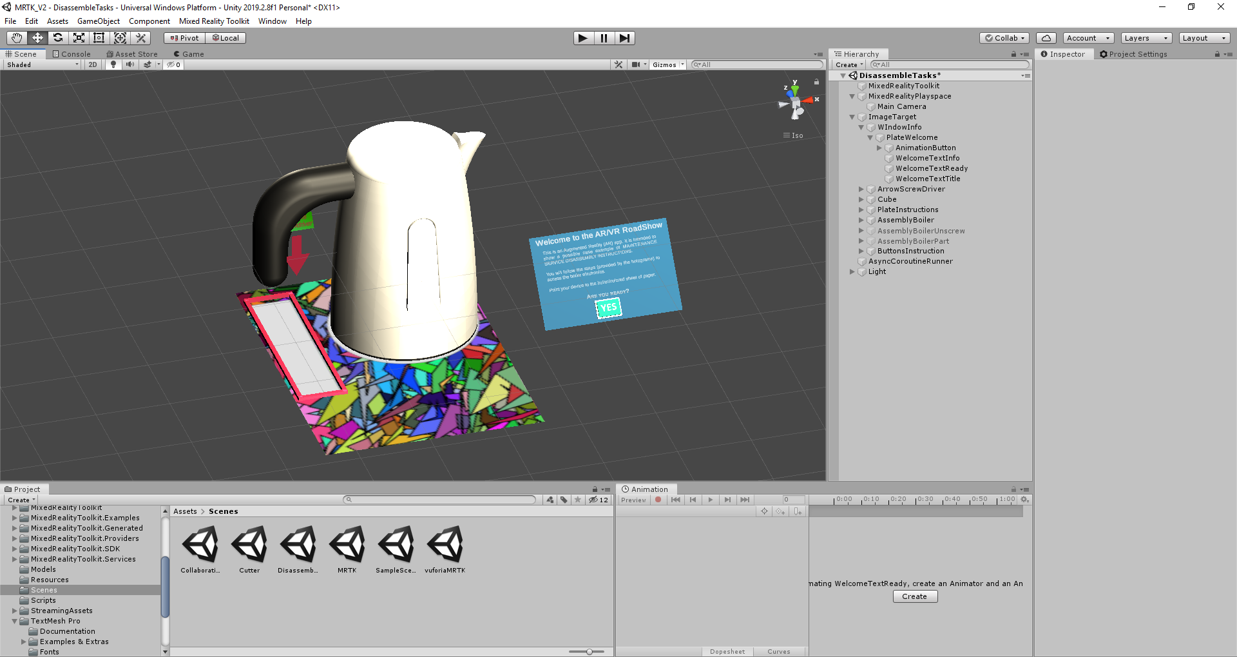Select the Rect Transform tool
This screenshot has width=1237, height=657.
point(99,38)
